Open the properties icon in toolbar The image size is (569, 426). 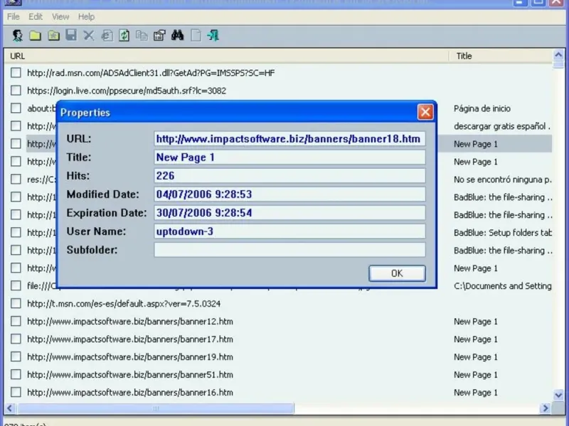tap(159, 35)
